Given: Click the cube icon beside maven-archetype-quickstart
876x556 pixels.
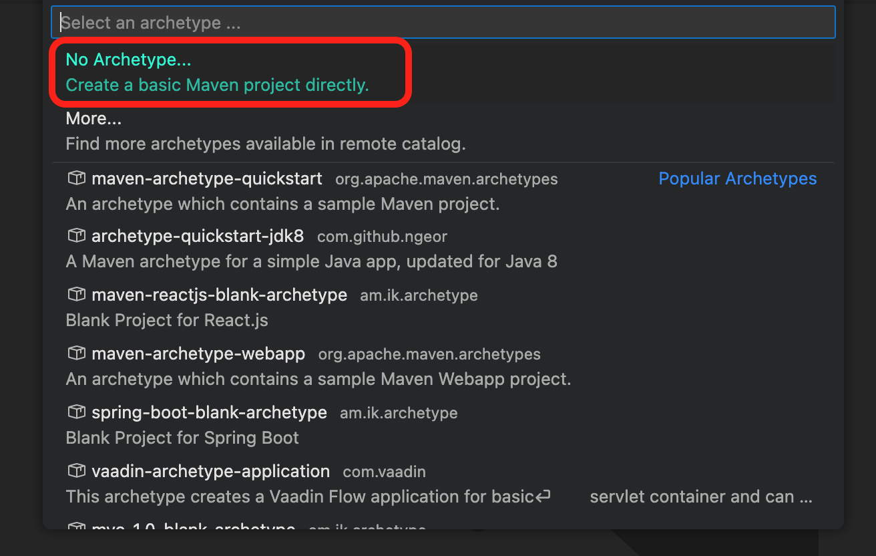Looking at the screenshot, I should point(76,178).
